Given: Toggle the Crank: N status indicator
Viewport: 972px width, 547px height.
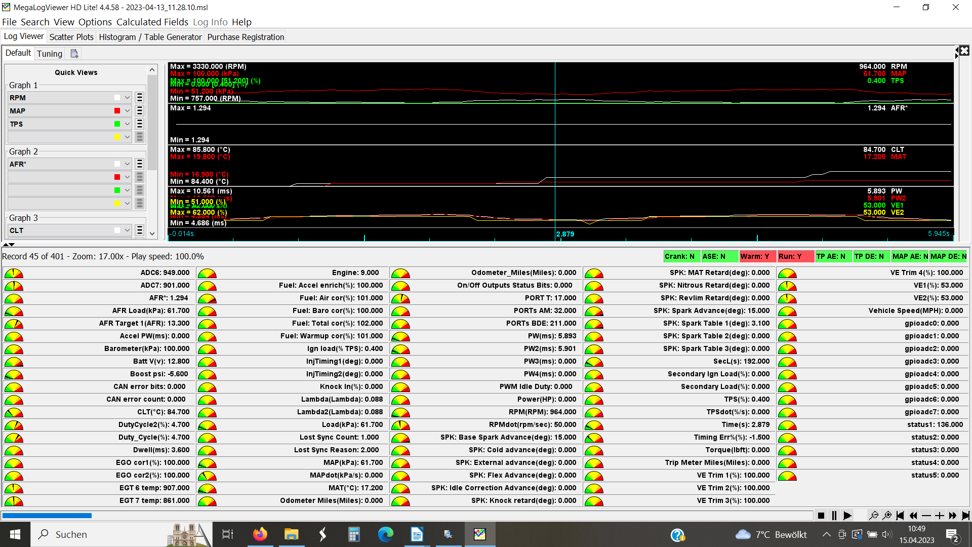Looking at the screenshot, I should point(681,256).
